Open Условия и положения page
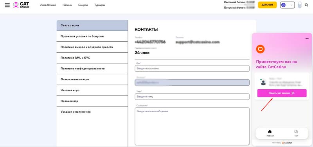 [x=92, y=112]
